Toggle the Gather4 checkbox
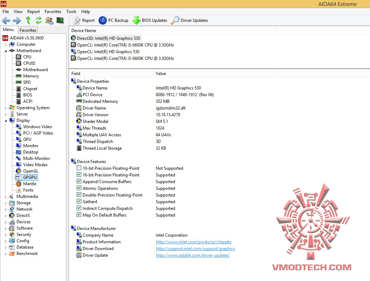This screenshot has height=281, width=370. [x=79, y=201]
